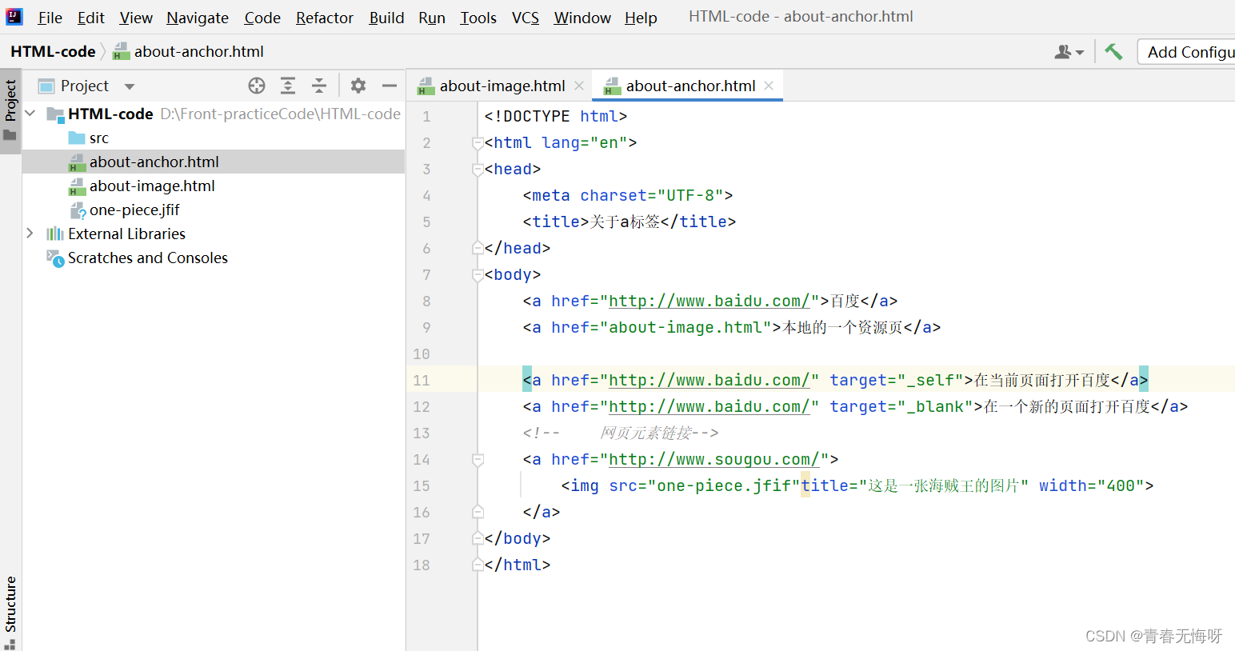Click the title tag text on line 5

(x=625, y=222)
